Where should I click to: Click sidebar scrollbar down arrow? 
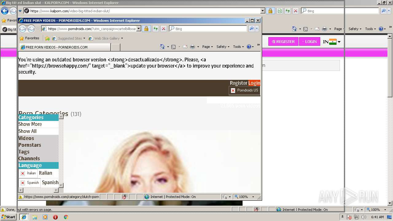pyautogui.click(x=61, y=185)
